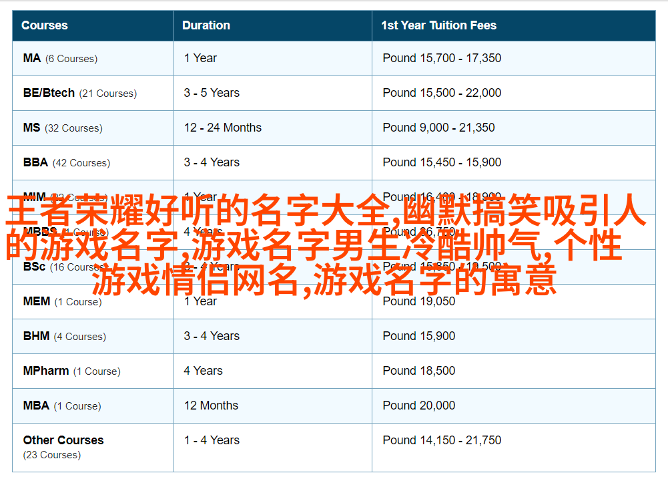Click fee 'Pound 19,050'

coord(419,301)
